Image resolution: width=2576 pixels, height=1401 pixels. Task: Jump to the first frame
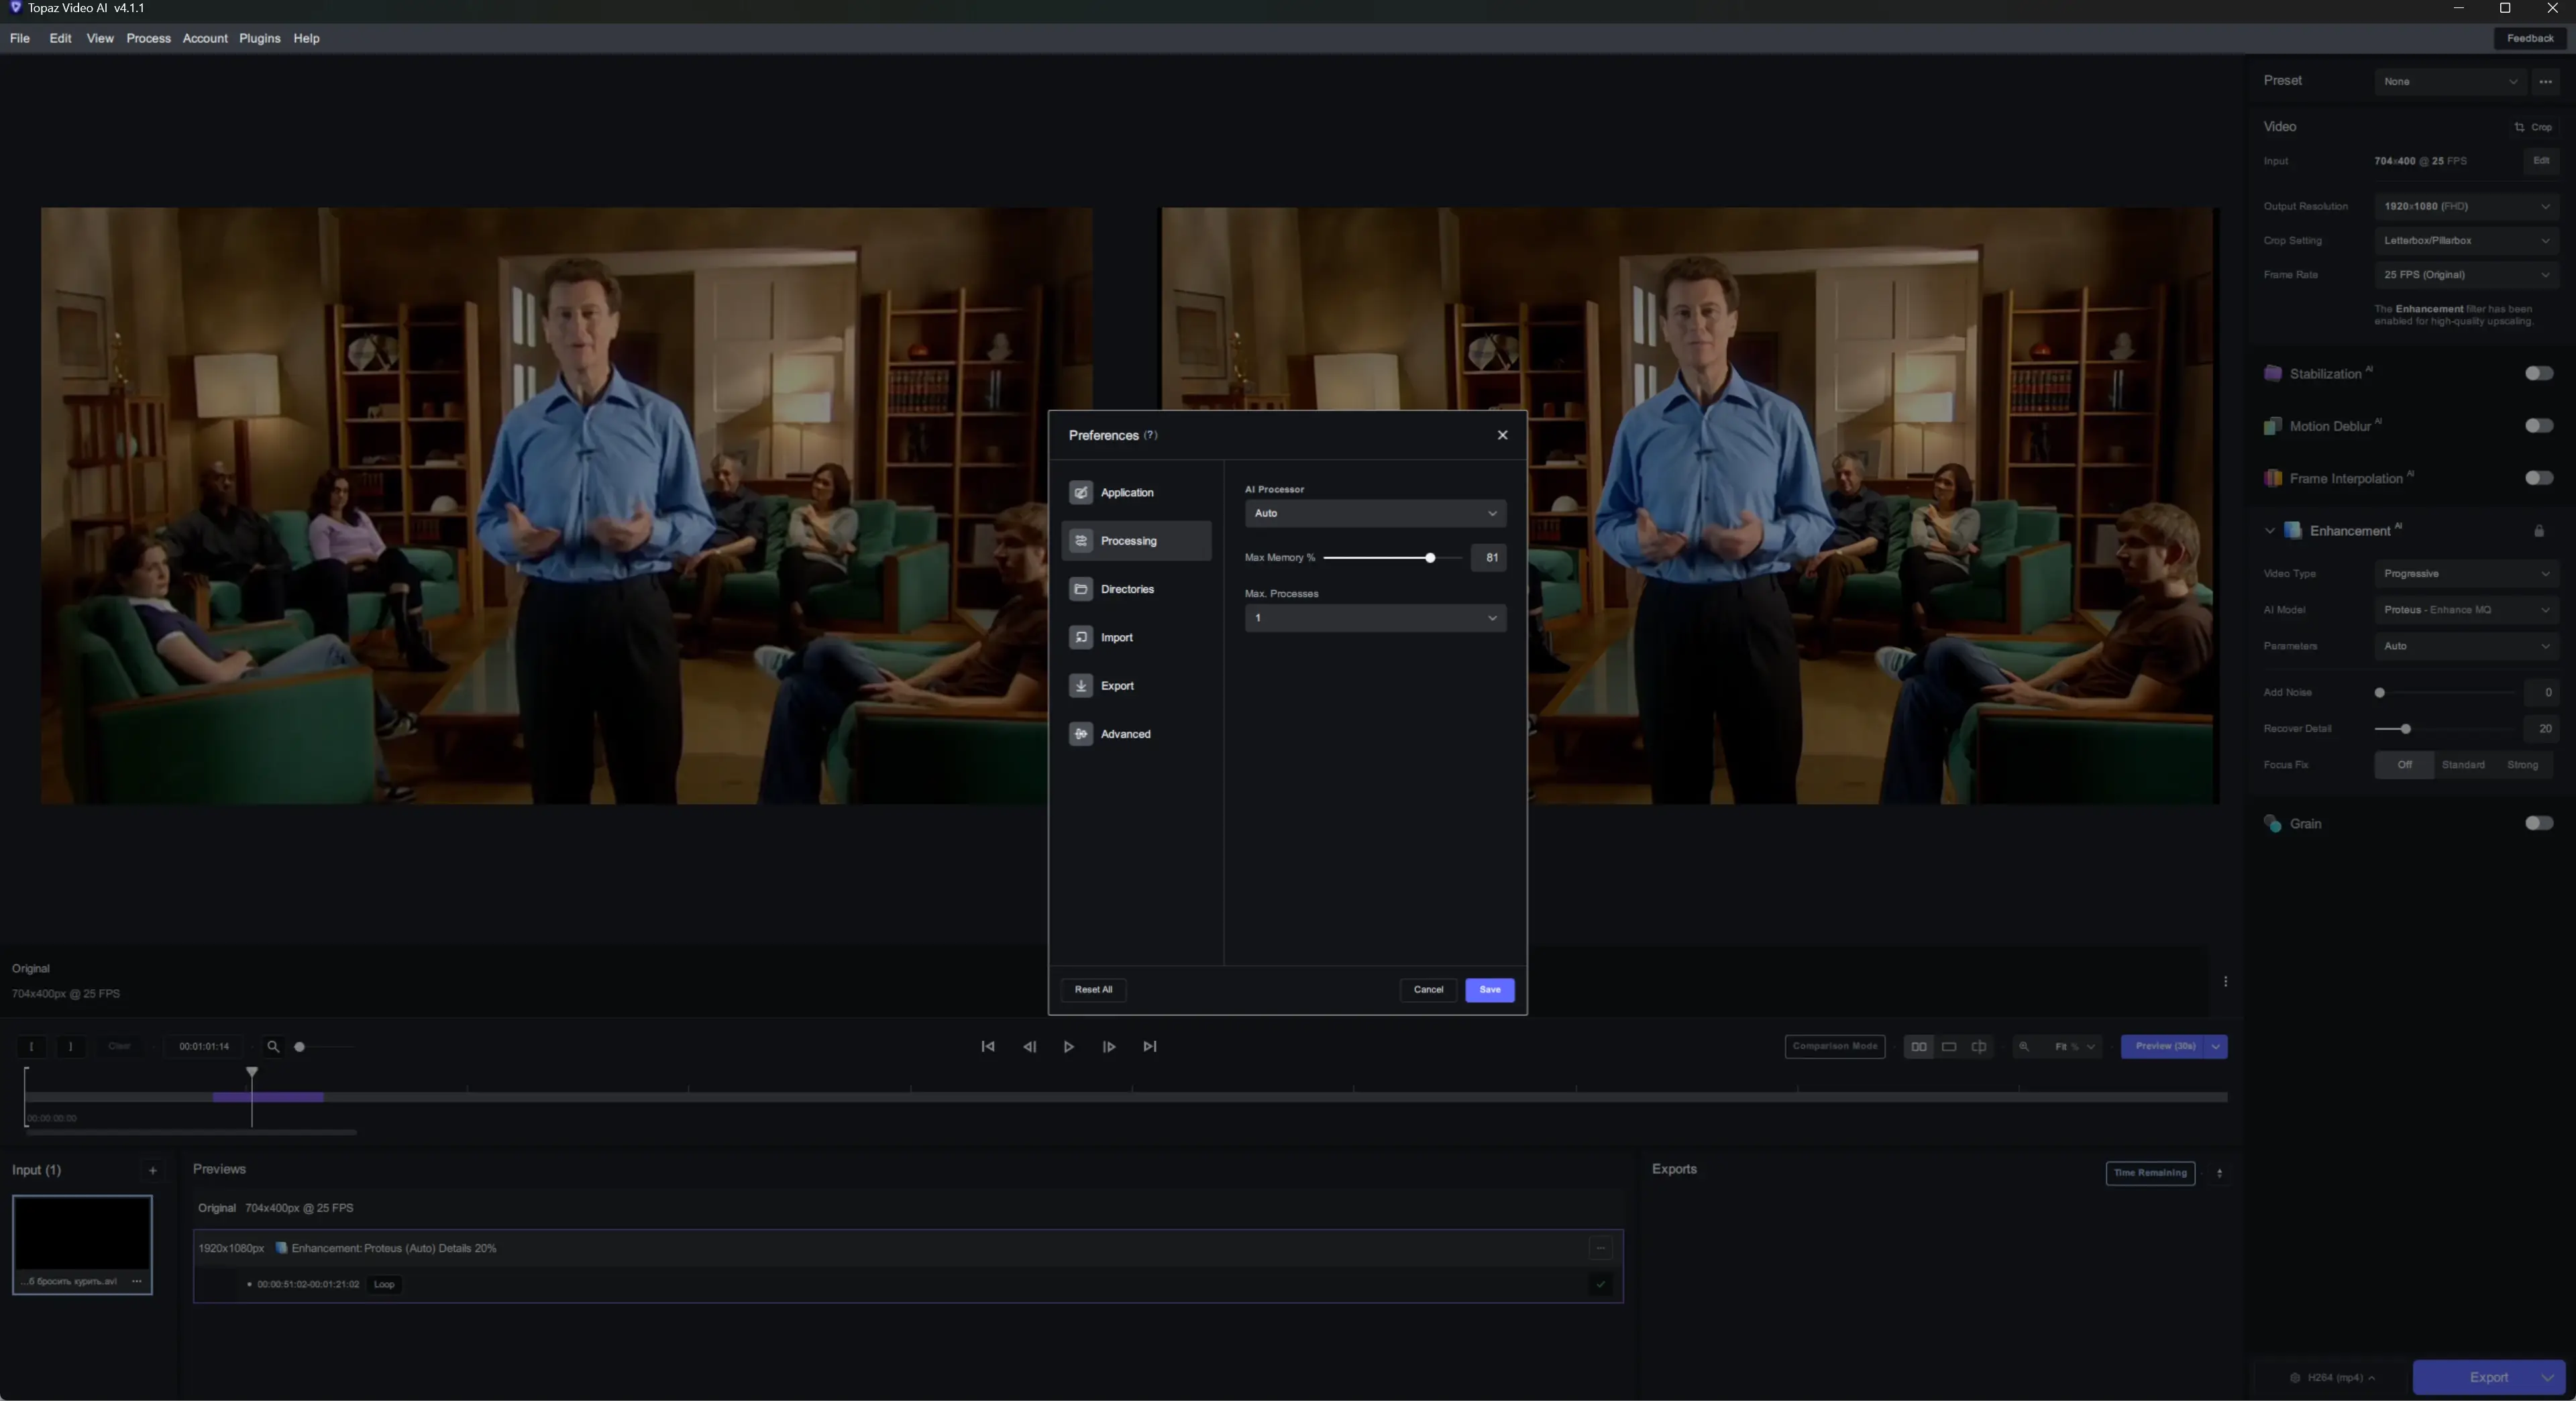point(987,1047)
